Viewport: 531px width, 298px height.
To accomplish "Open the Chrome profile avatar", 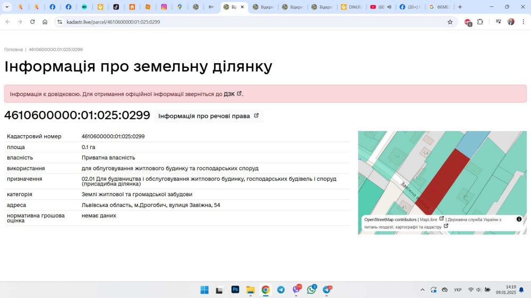I will click(x=511, y=22).
